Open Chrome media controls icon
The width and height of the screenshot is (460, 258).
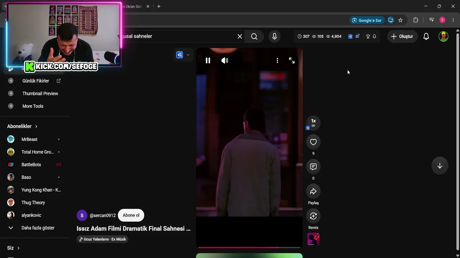pos(432,20)
